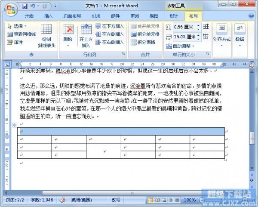The height and width of the screenshot is (207, 258).
Task: Decrease column width with down spinner
Action: pos(199,39)
